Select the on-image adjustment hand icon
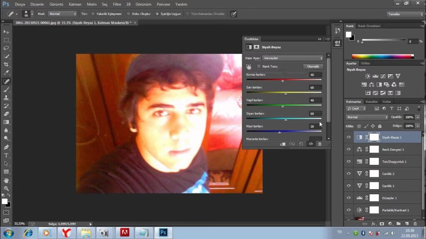The image size is (426, 239). coord(249,66)
